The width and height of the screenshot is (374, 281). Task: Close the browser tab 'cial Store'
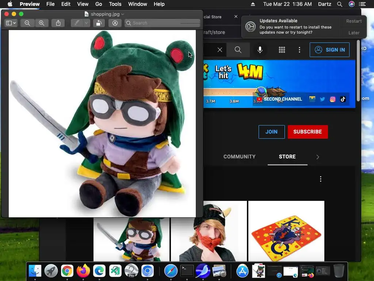tap(236, 16)
